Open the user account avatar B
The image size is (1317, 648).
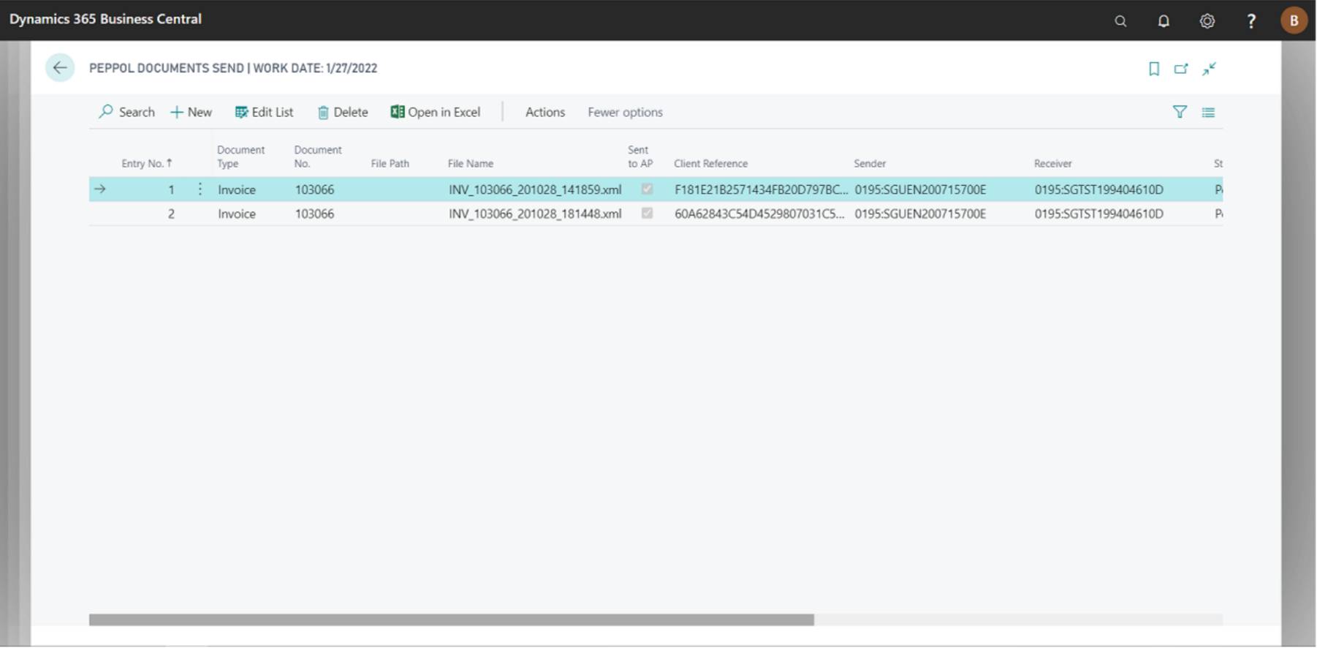1294,20
